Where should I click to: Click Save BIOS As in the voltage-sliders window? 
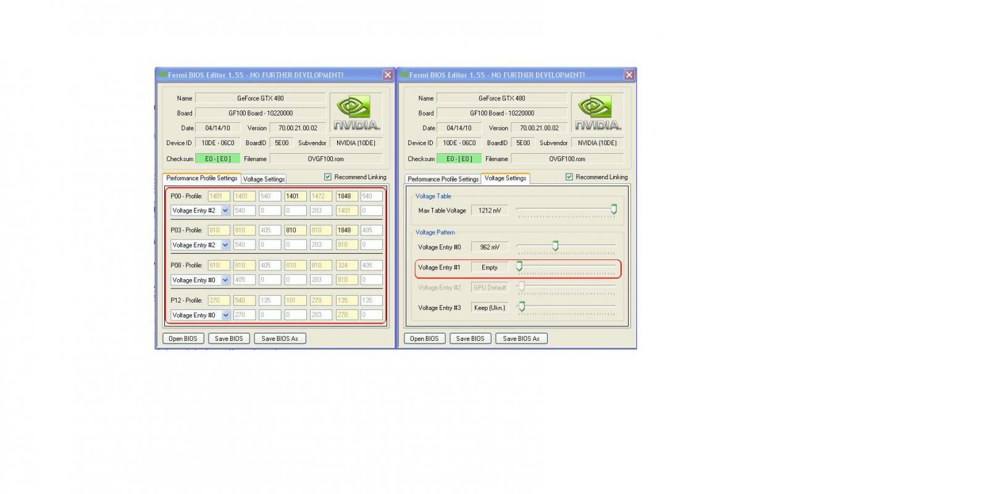521,338
